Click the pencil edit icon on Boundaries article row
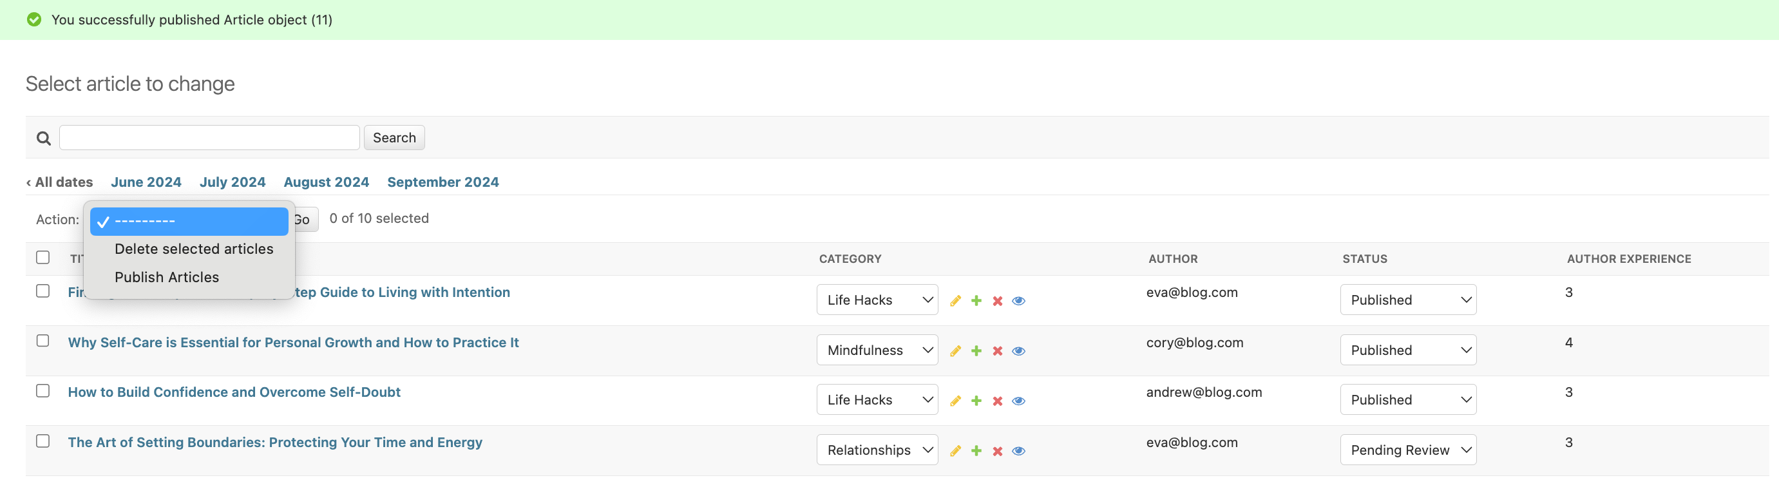The width and height of the screenshot is (1779, 478). pos(955,450)
